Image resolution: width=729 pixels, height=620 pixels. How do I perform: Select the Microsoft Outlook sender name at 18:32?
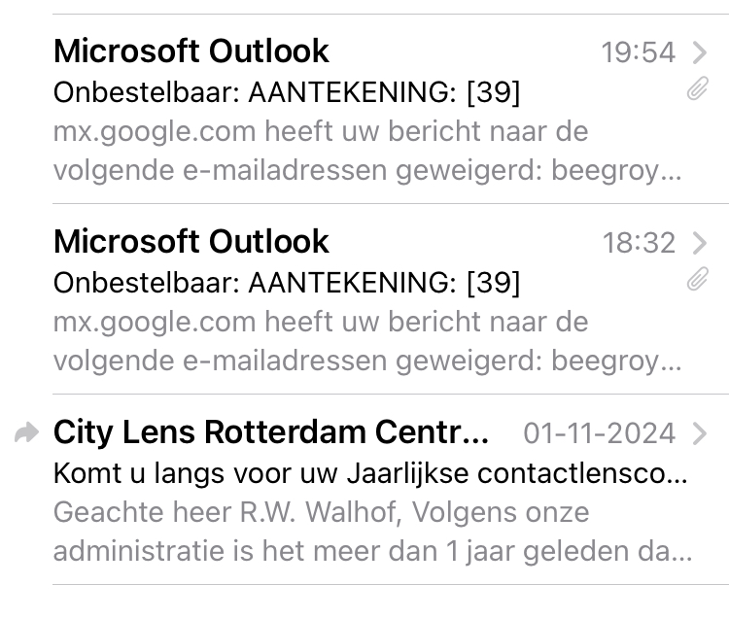(x=191, y=242)
